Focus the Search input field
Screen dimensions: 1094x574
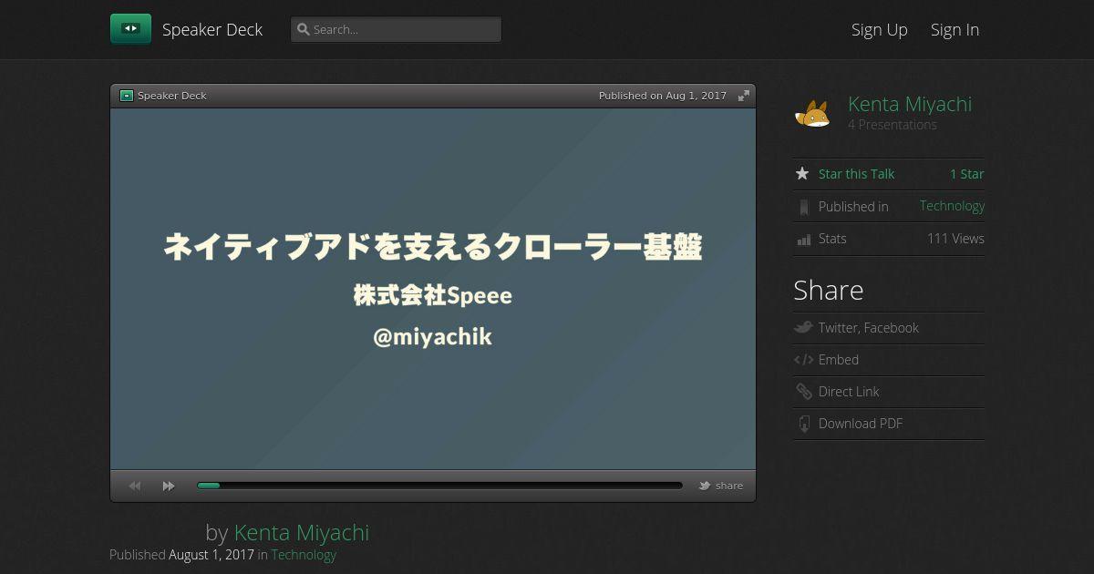pos(396,29)
